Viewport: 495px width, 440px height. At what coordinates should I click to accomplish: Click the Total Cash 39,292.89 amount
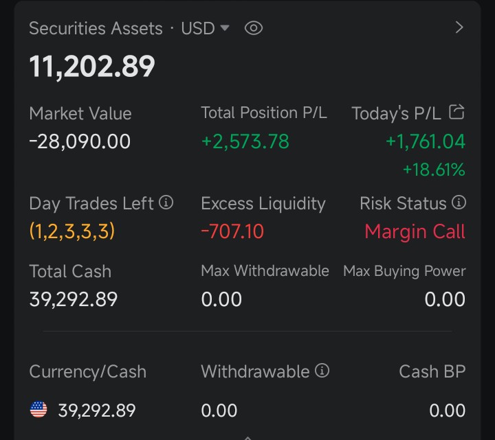pos(74,299)
